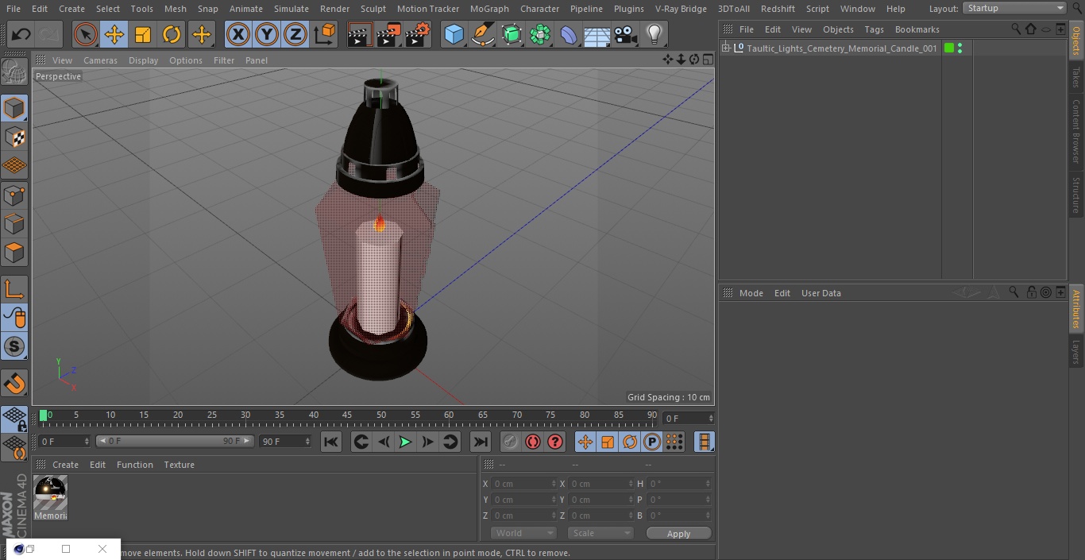Open the Layout dropdown showing Startup
Screen dimensions: 1085x560
click(x=1015, y=8)
